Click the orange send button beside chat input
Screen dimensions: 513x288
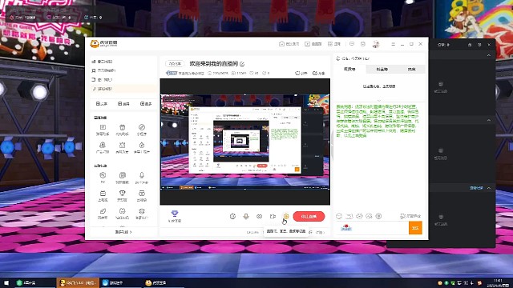[x=415, y=228]
